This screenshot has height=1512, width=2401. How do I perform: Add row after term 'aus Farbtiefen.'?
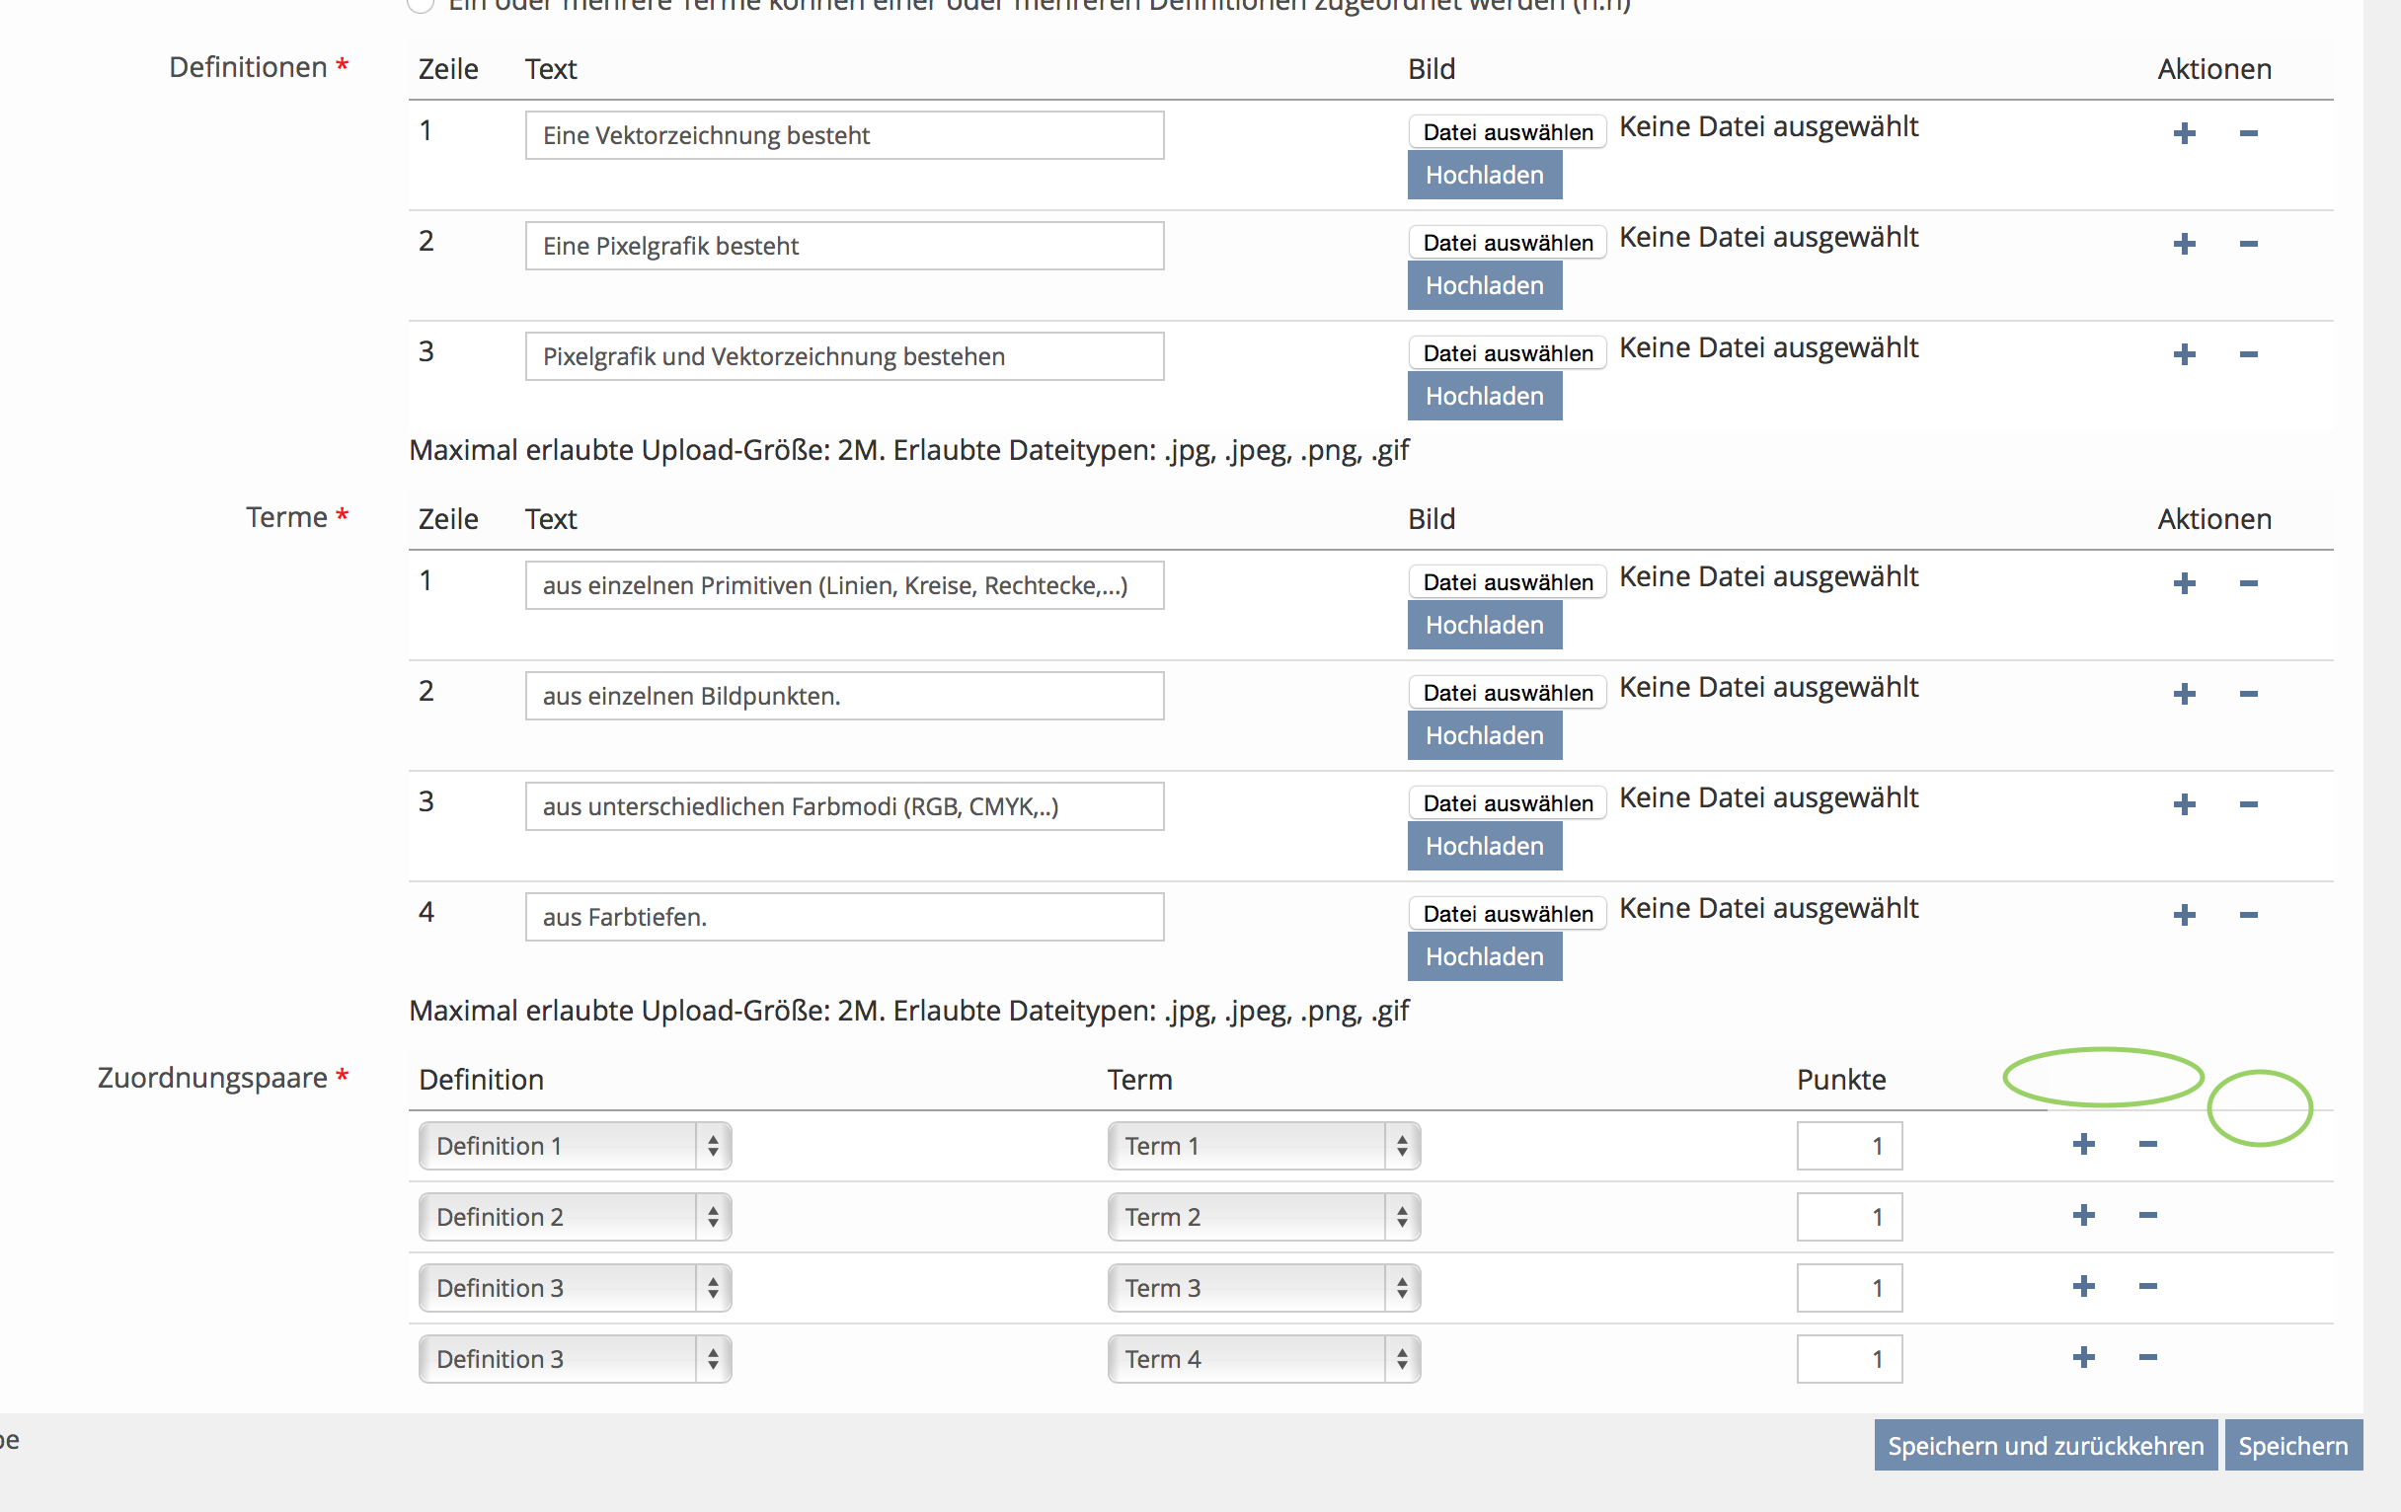click(x=2184, y=915)
